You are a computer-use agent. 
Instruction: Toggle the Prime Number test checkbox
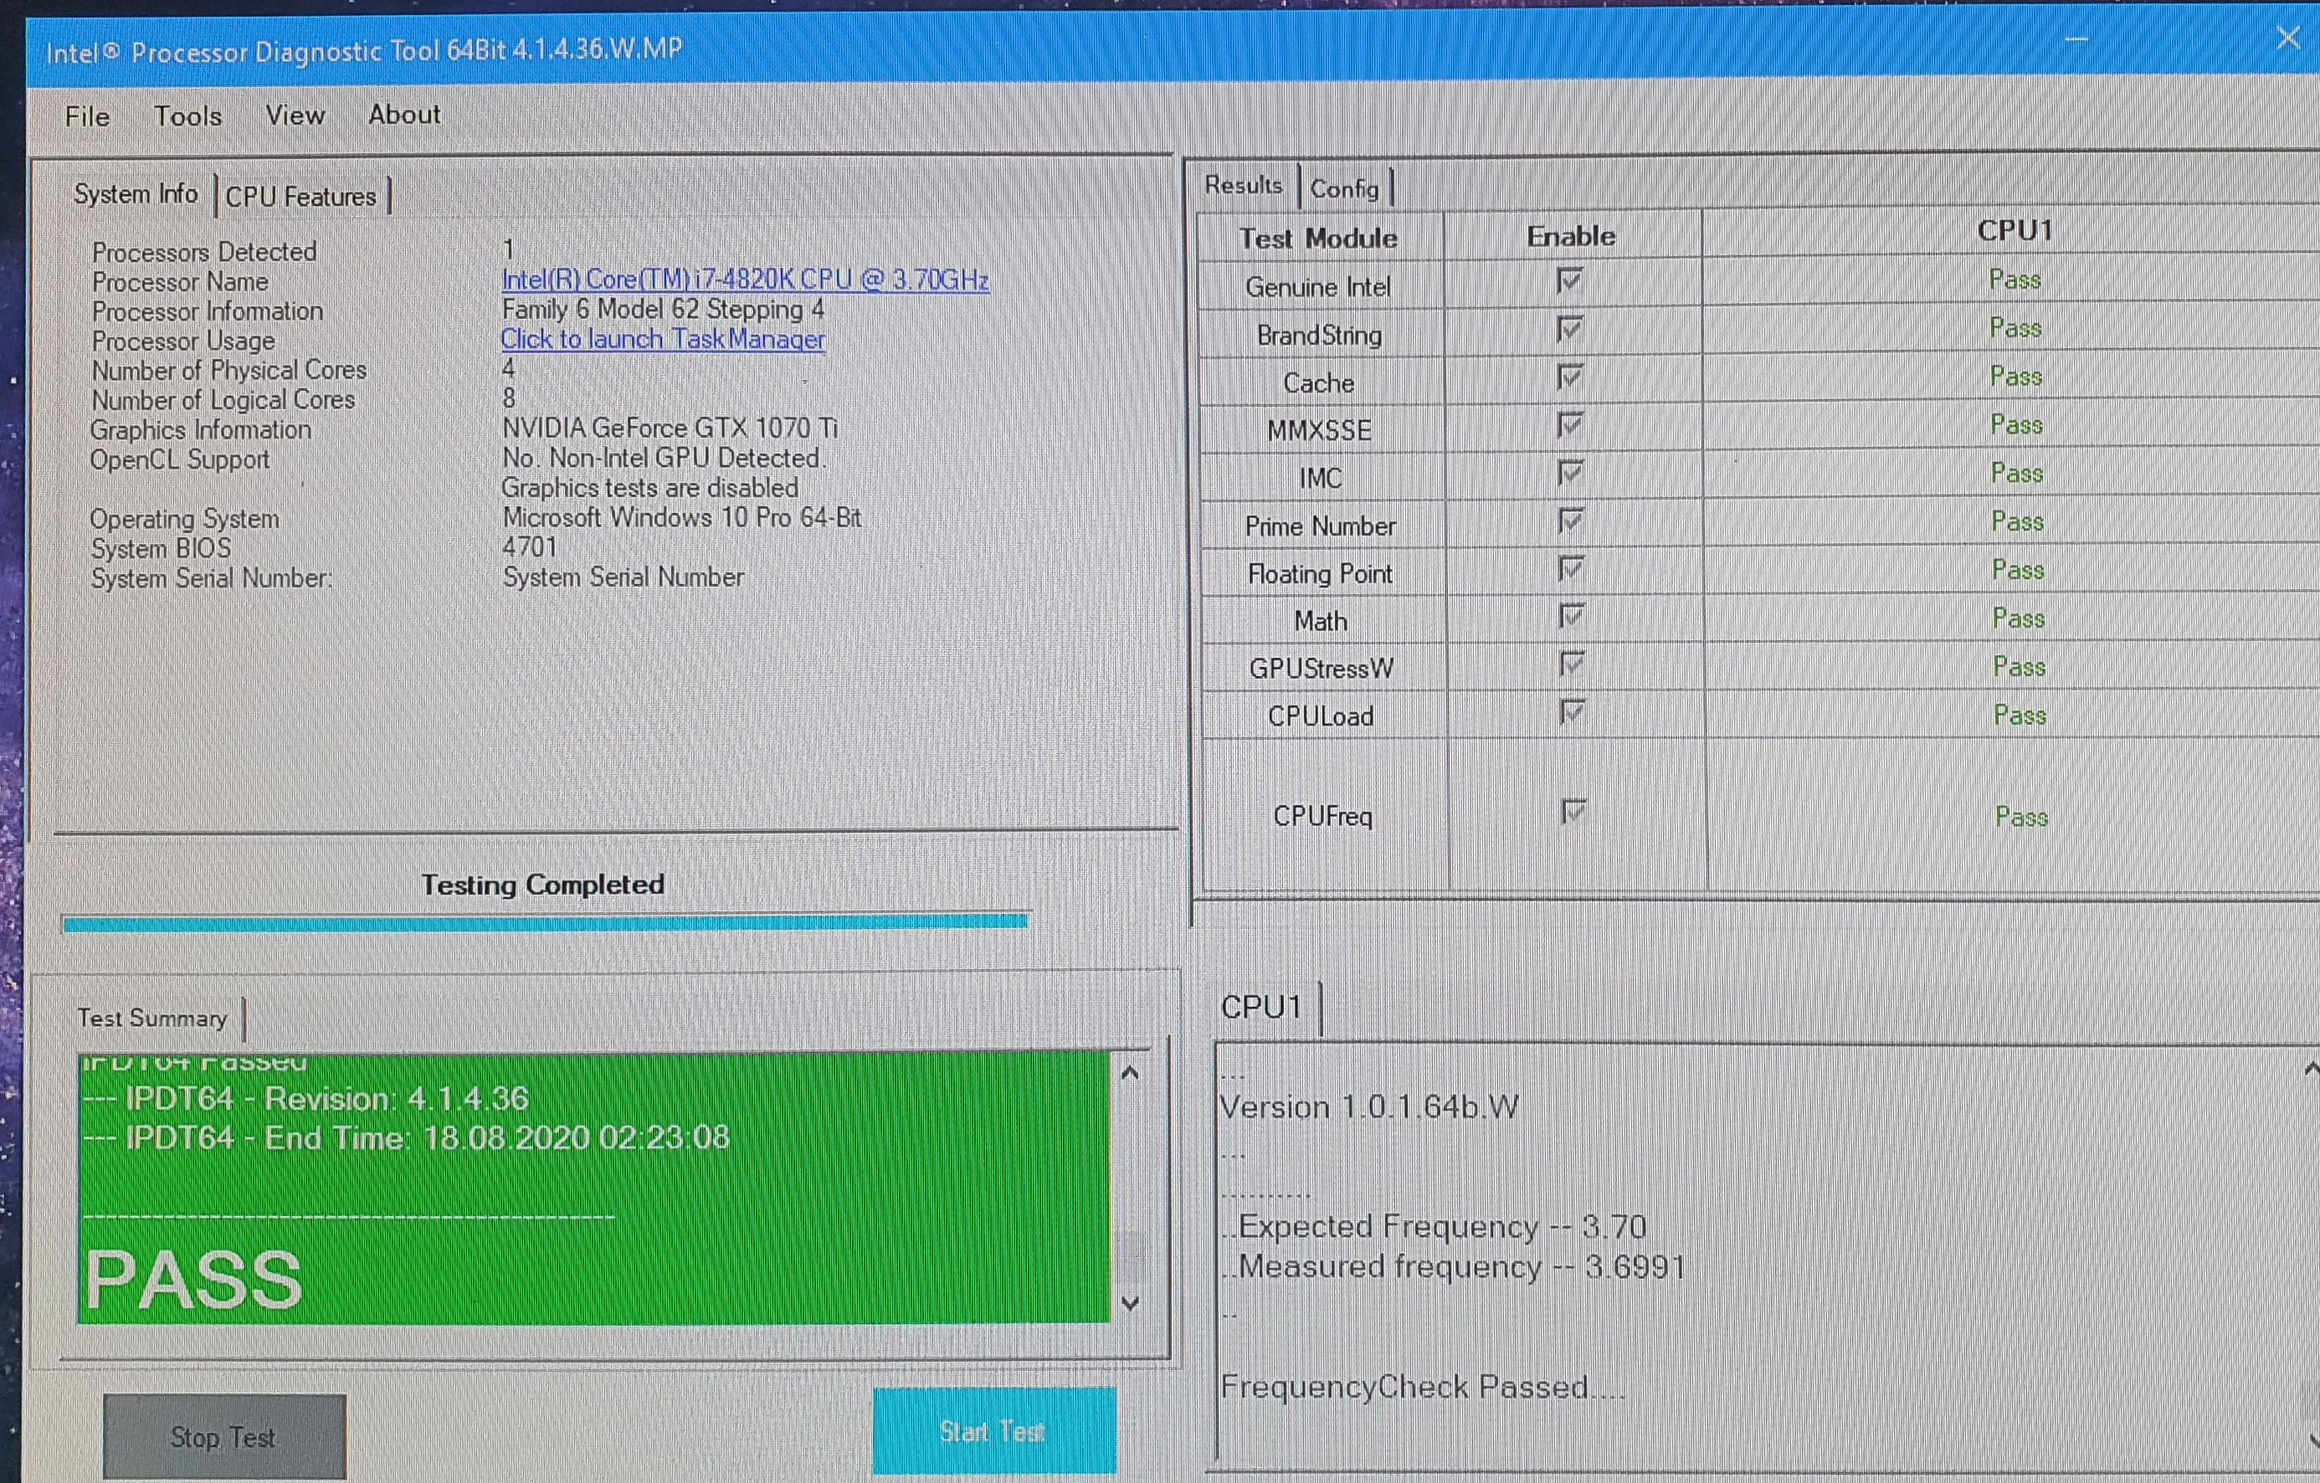point(1570,521)
